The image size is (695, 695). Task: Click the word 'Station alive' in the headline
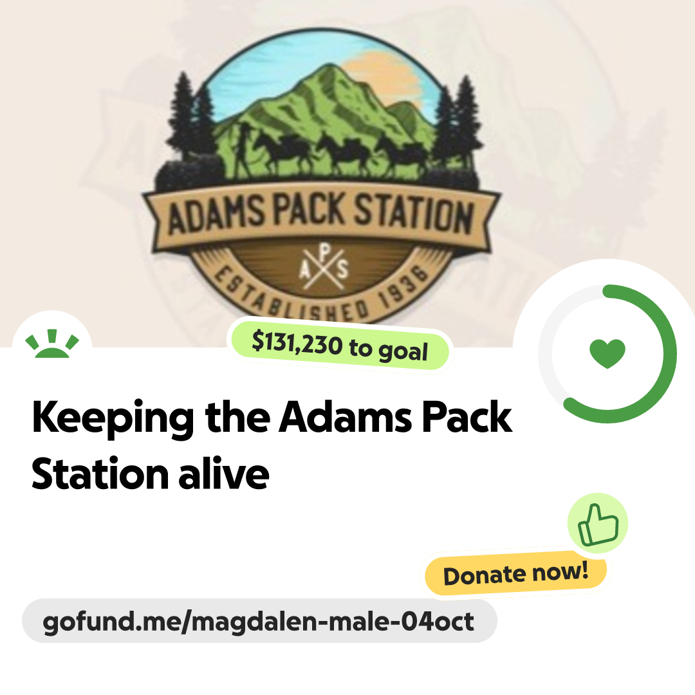pyautogui.click(x=150, y=474)
